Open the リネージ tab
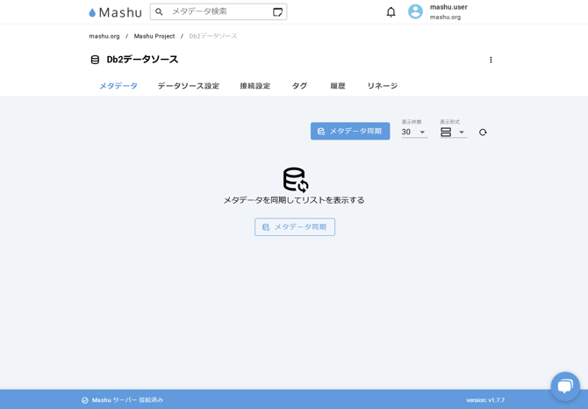 click(383, 86)
